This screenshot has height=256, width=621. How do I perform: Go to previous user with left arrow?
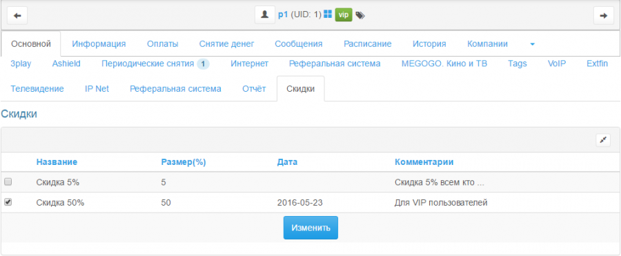pyautogui.click(x=17, y=15)
